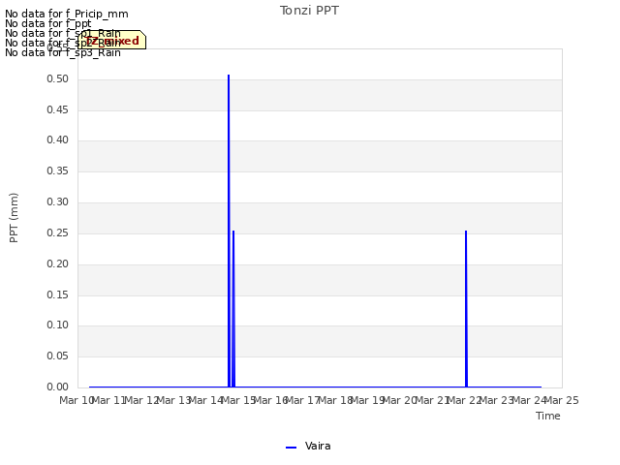Click the 'Mar 16' x-axis date label
This screenshot has width=620, height=465.
point(271,400)
